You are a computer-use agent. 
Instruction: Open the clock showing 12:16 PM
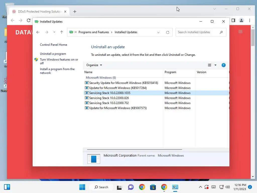[240, 187]
